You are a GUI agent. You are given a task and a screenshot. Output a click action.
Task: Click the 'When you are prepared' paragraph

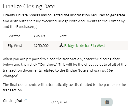[65, 67]
